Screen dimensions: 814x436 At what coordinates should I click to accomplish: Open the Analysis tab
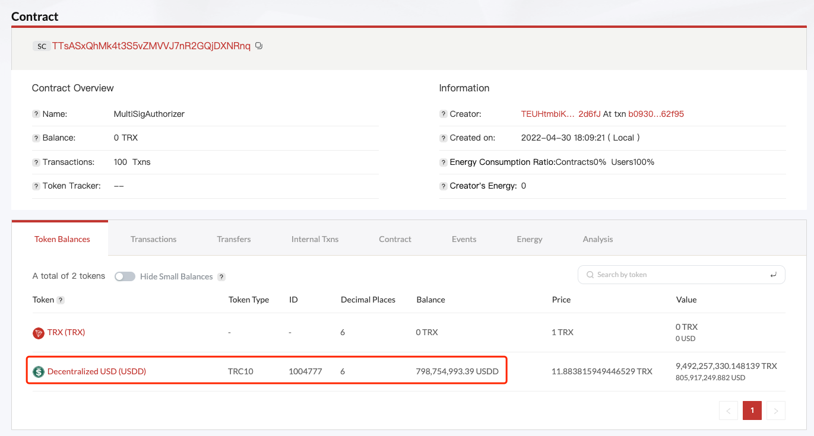click(598, 239)
